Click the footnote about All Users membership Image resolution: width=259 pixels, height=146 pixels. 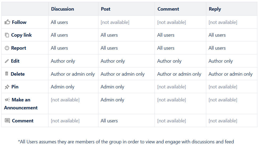(126, 142)
